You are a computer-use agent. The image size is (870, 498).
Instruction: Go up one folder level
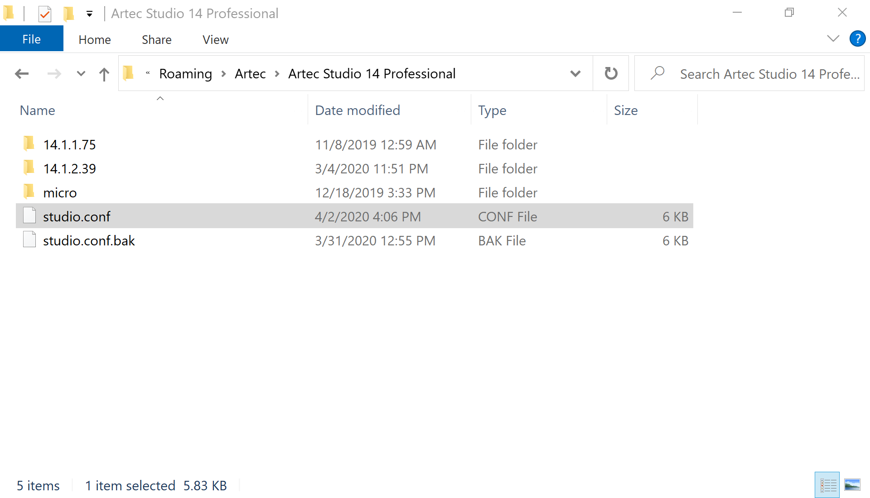pos(104,74)
